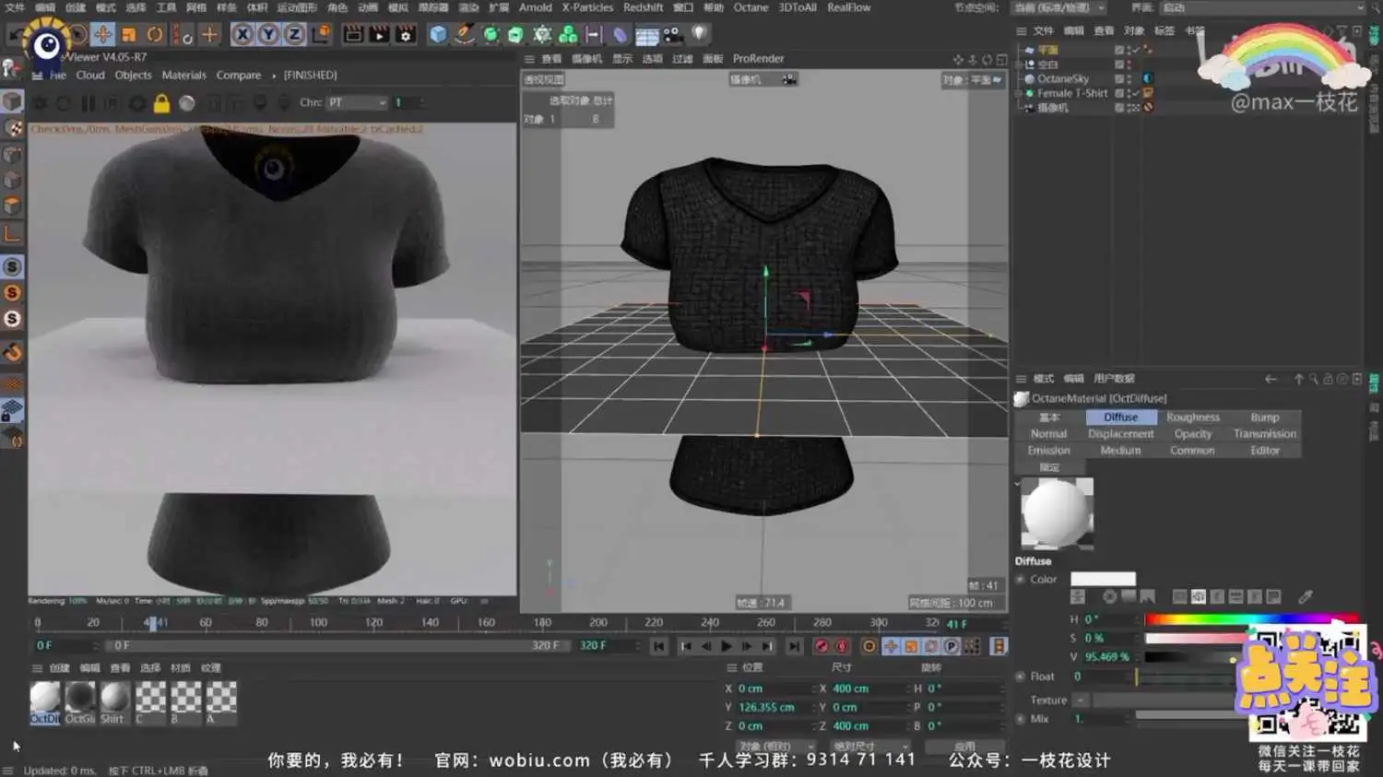Click the Female T-Shirt material tag

pos(1149,93)
